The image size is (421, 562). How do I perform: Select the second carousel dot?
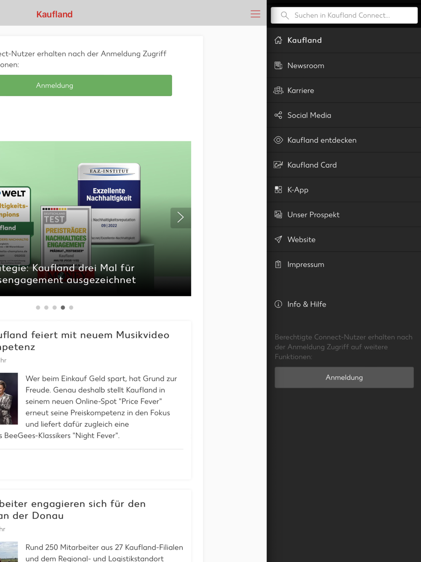click(46, 308)
